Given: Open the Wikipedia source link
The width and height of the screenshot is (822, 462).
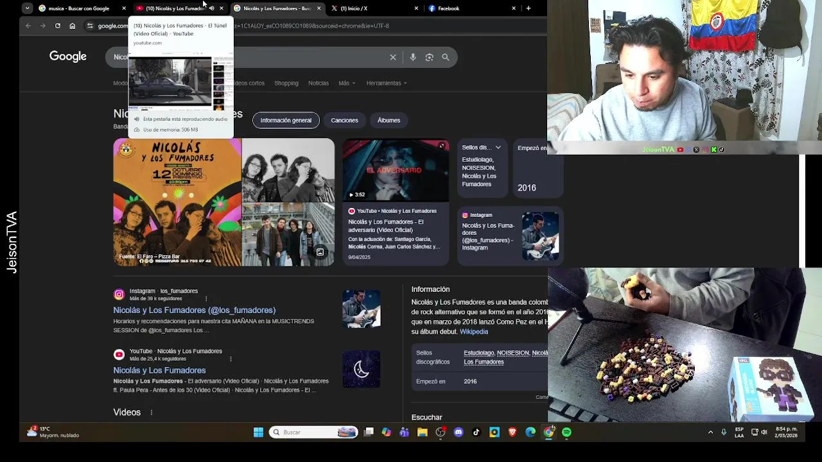Looking at the screenshot, I should 474,332.
